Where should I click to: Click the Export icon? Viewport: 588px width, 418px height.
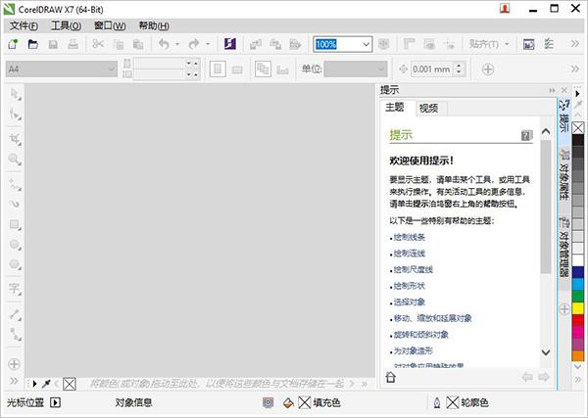275,44
